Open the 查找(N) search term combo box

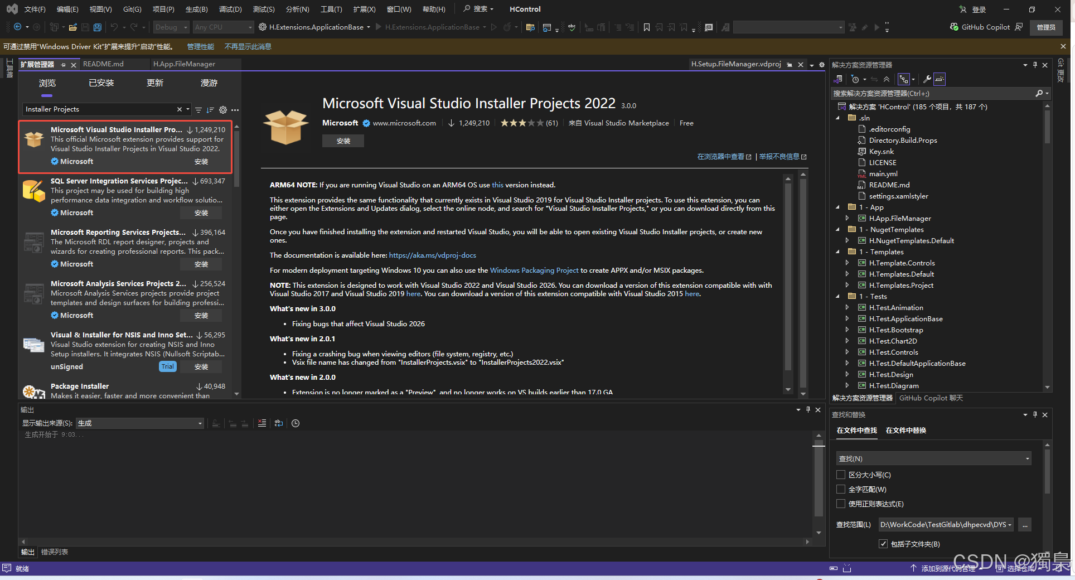934,458
